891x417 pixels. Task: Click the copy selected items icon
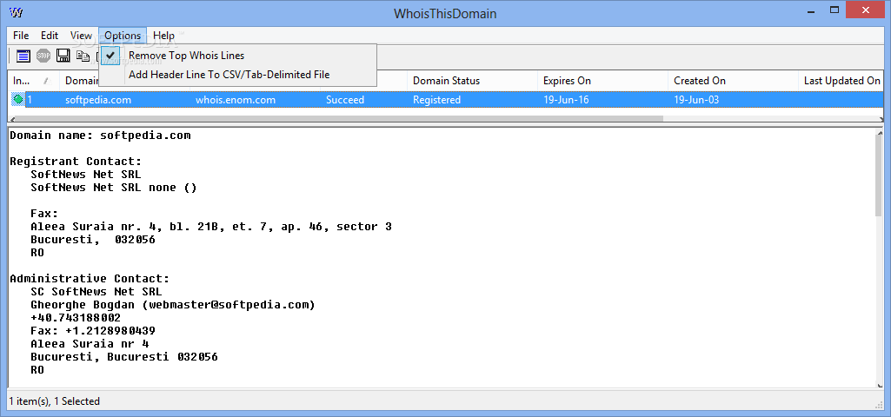(x=83, y=56)
